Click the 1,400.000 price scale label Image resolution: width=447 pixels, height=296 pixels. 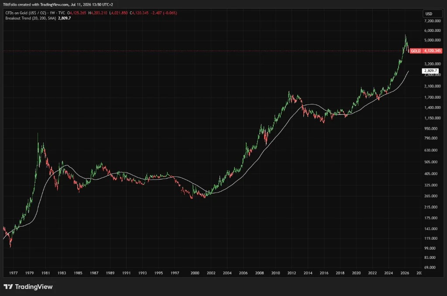[433, 107]
